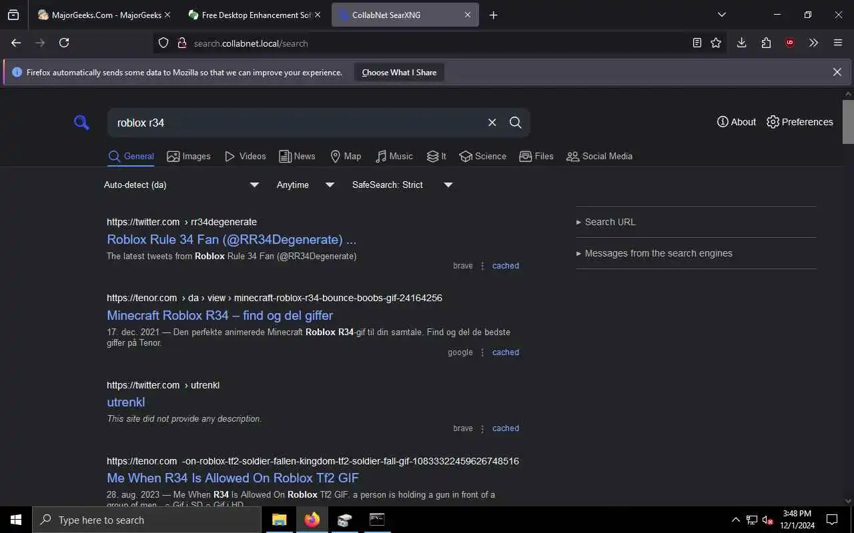Click the uBlock Origin toolbar icon

[790, 43]
